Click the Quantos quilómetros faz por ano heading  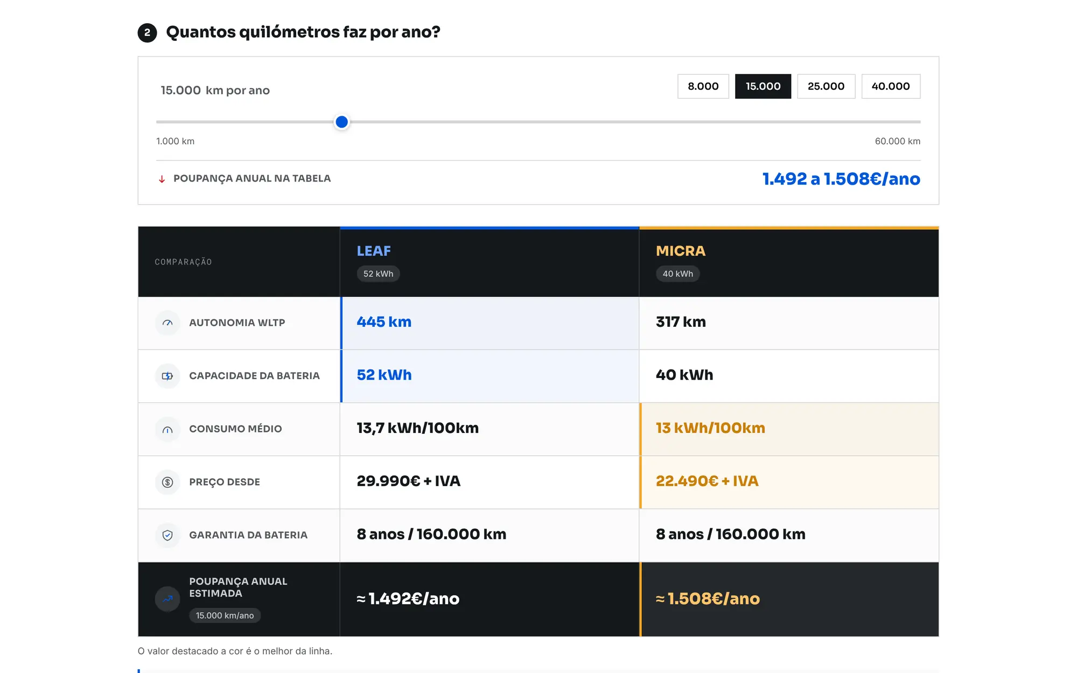(303, 32)
